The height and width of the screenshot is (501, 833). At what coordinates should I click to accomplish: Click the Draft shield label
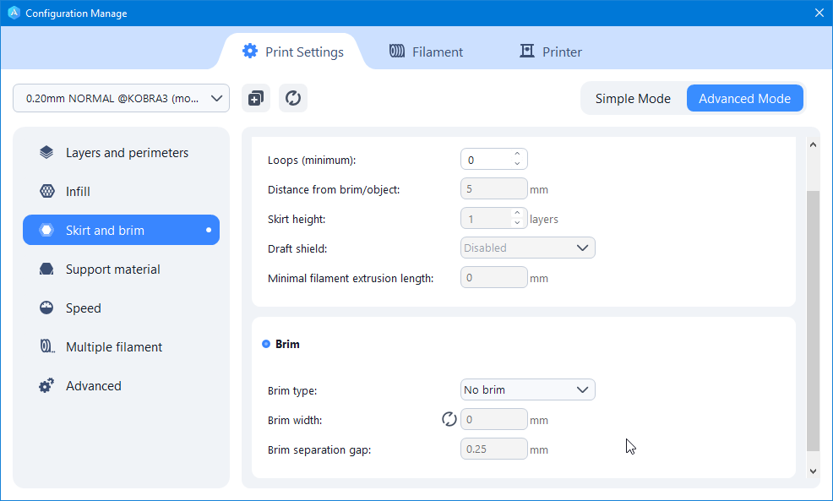tap(297, 248)
